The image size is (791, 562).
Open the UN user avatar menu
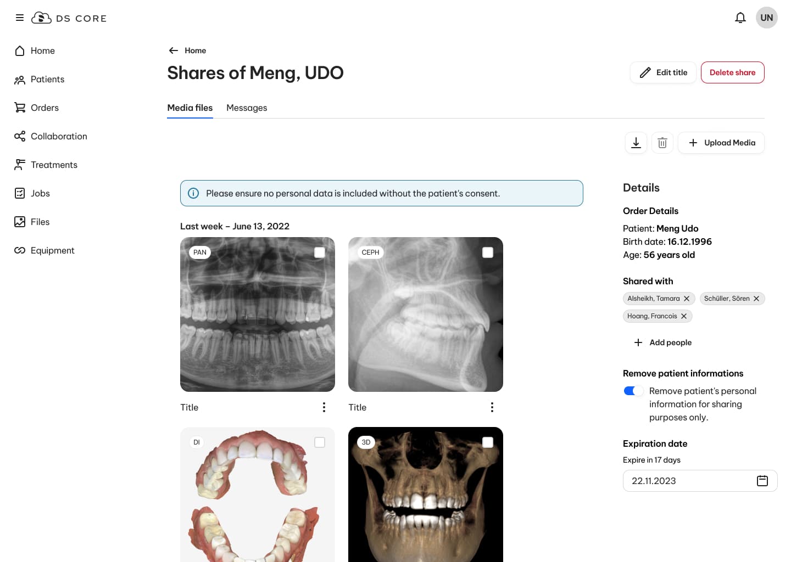point(767,18)
